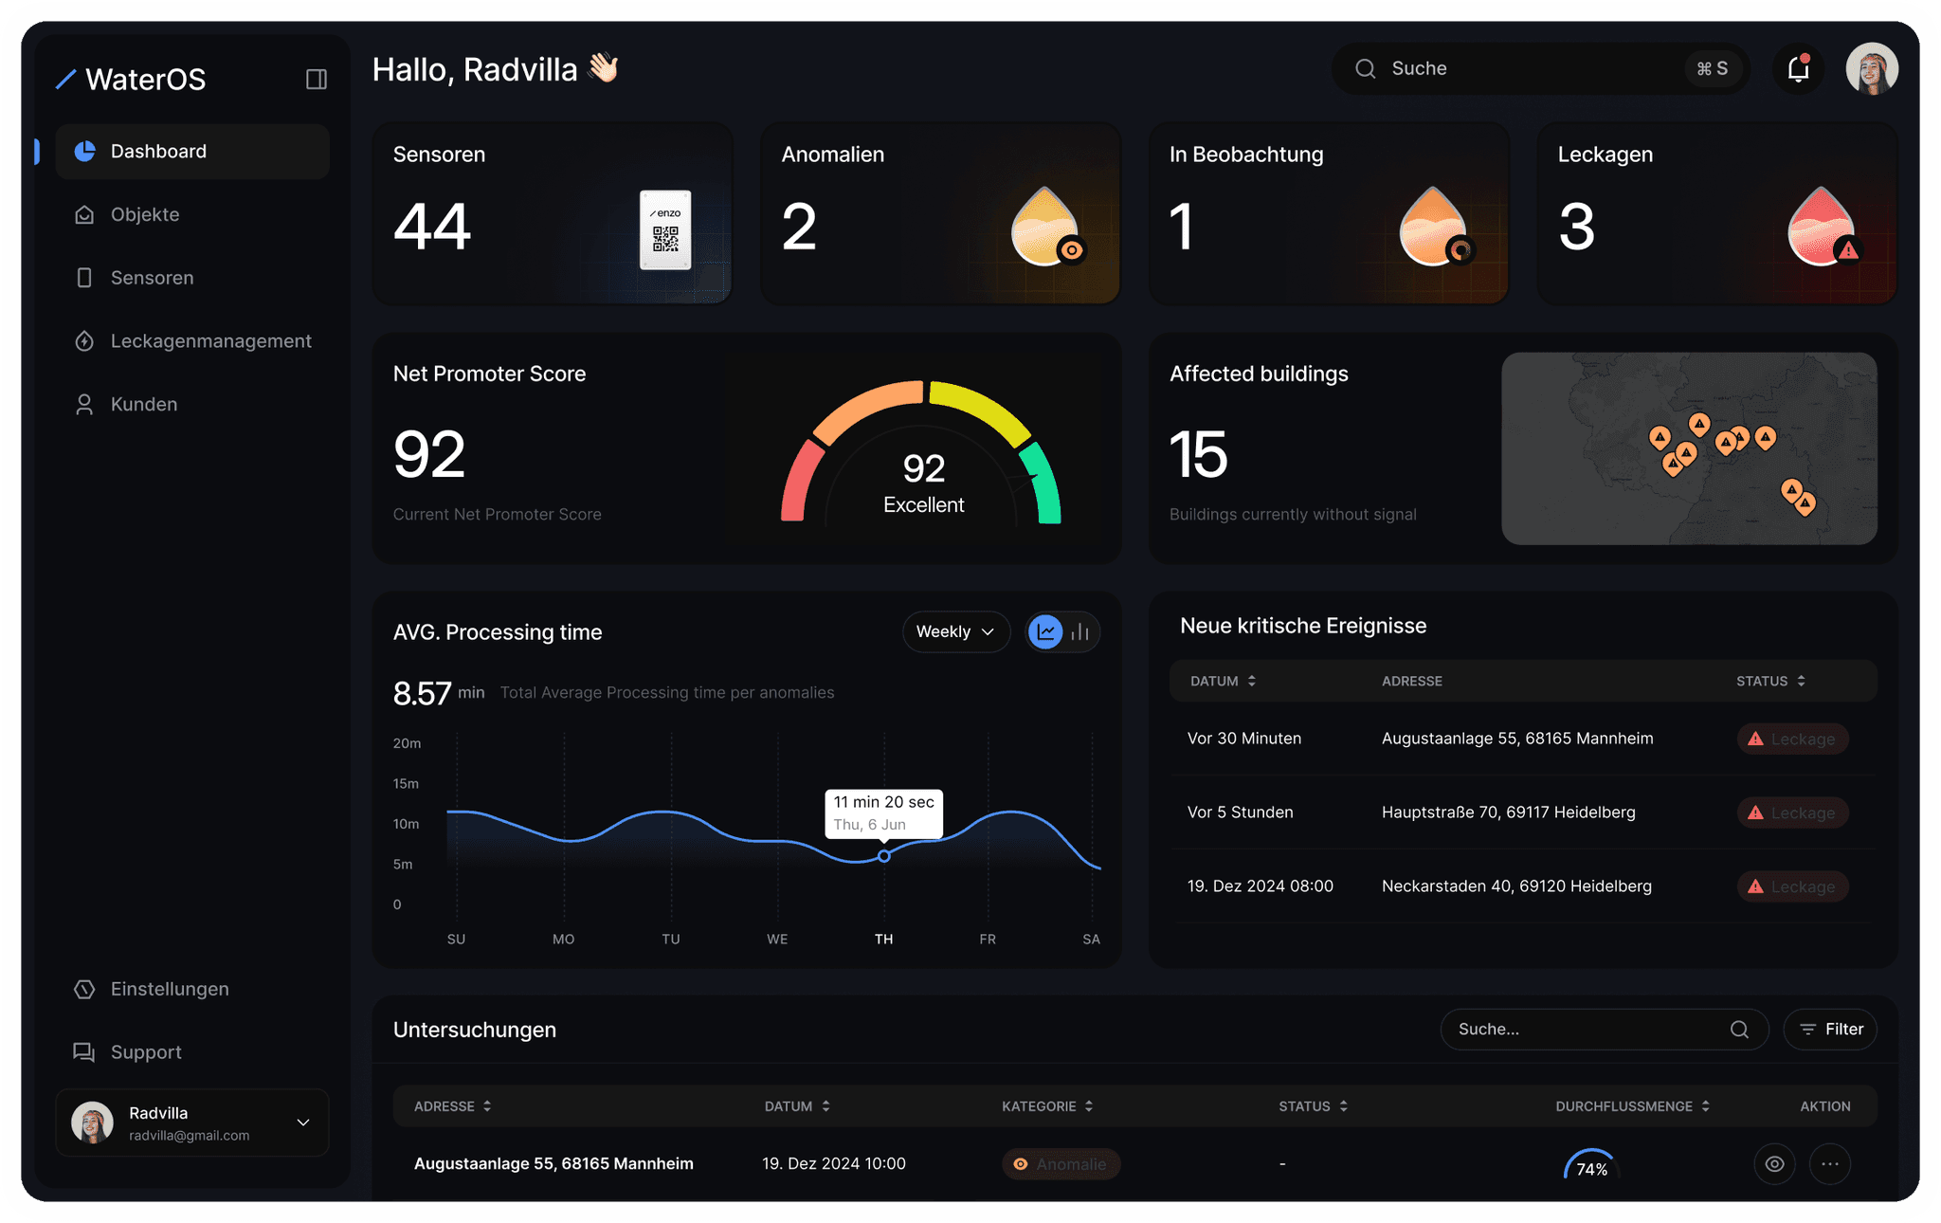This screenshot has height=1223, width=1941.
Task: Click the profile avatar at top right
Action: coord(1871,69)
